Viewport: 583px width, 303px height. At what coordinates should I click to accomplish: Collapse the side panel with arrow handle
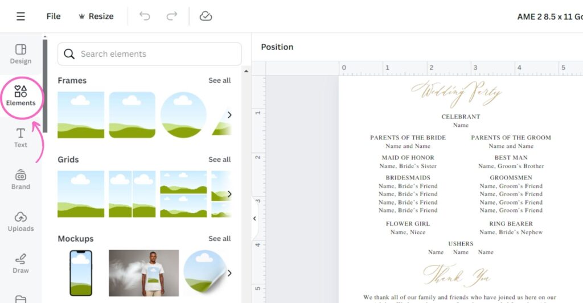click(x=254, y=218)
